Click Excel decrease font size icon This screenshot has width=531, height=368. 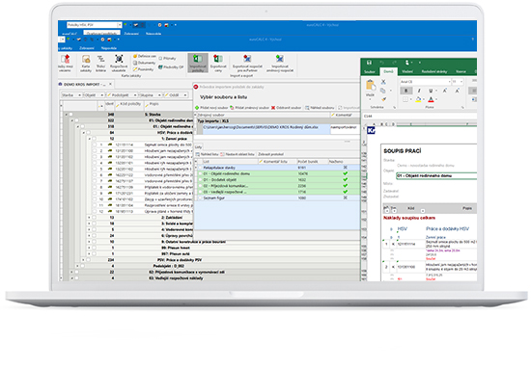[458, 91]
